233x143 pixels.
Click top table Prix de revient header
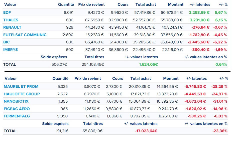click(91, 5)
